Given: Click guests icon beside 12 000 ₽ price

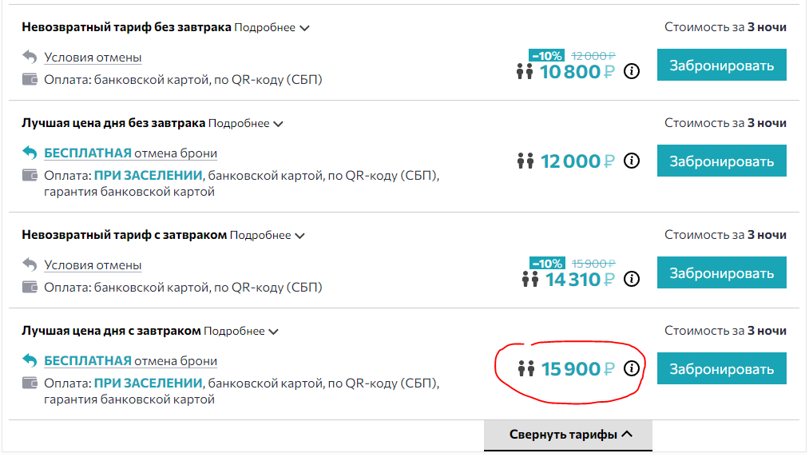Looking at the screenshot, I should (525, 161).
